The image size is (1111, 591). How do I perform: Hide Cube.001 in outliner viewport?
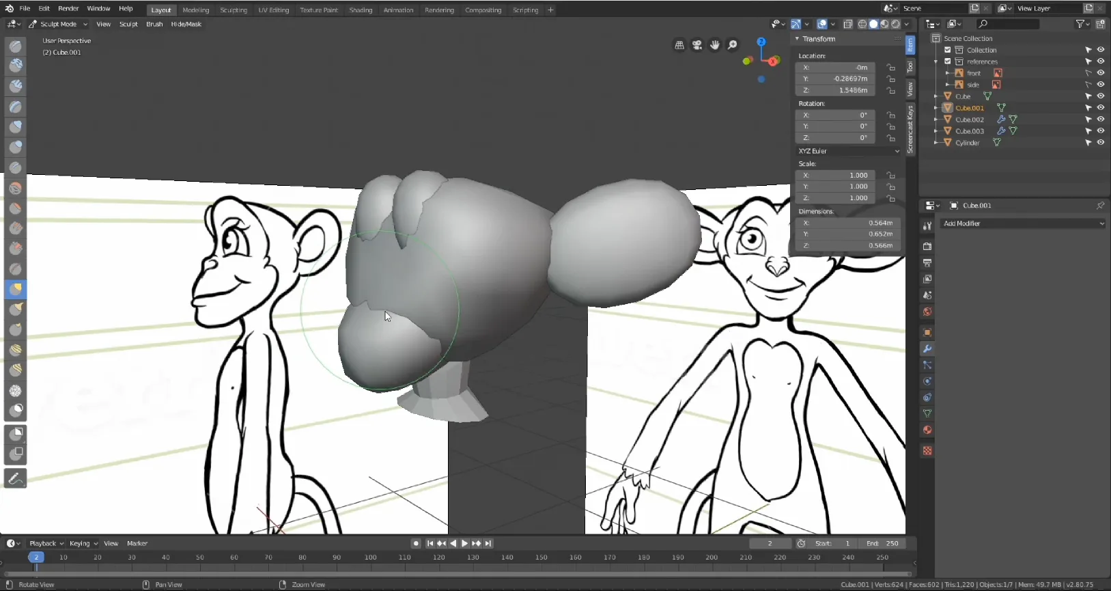[x=1101, y=108]
